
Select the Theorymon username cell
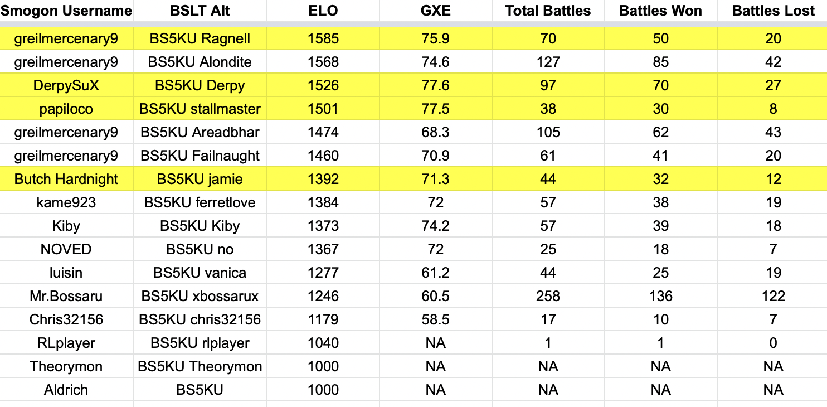point(66,366)
